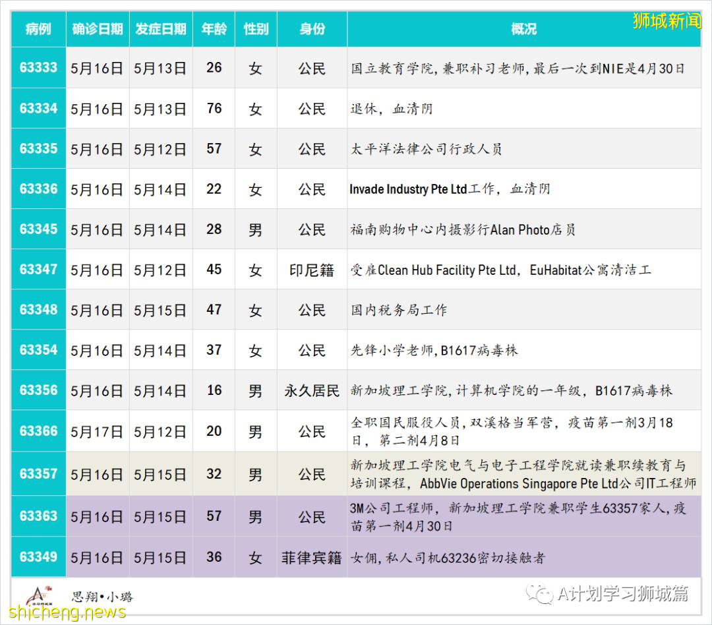Viewport: 712px width, 625px height.
Task: Select case number 63333
Action: pyautogui.click(x=38, y=68)
